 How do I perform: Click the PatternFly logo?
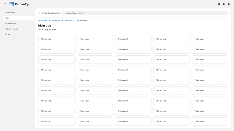click(x=19, y=4)
